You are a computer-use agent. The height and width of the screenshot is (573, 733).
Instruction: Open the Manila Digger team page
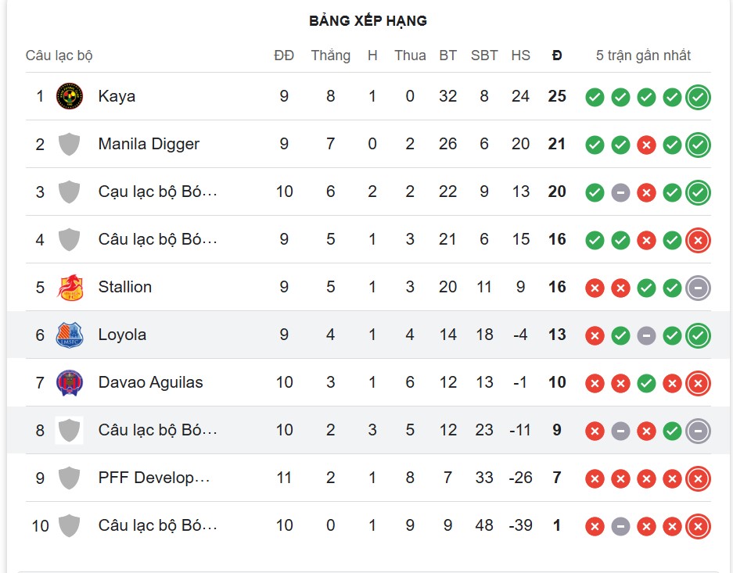pyautogui.click(x=149, y=144)
